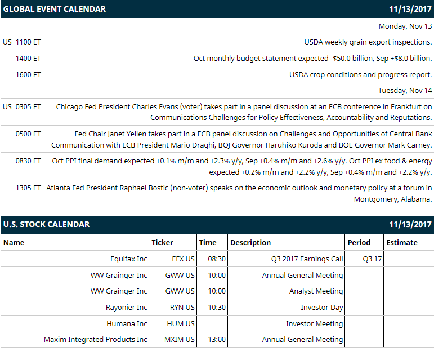
Task: Click the HUM US ticker
Action: [x=181, y=324]
